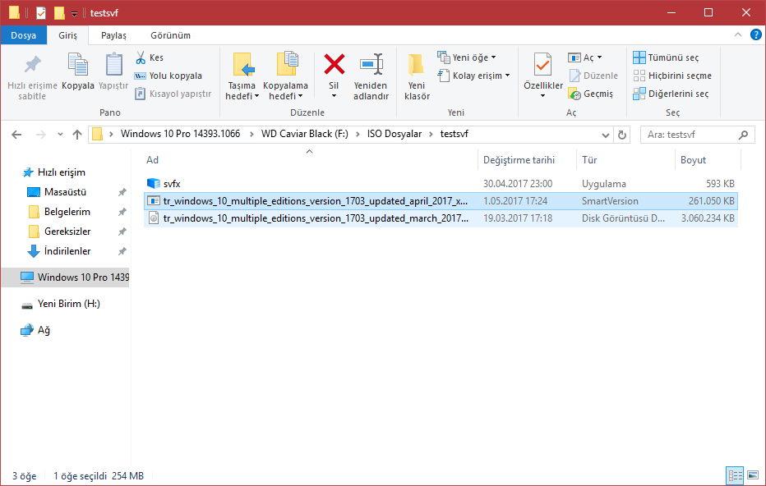Cut selection with the Kes scissors

point(150,57)
